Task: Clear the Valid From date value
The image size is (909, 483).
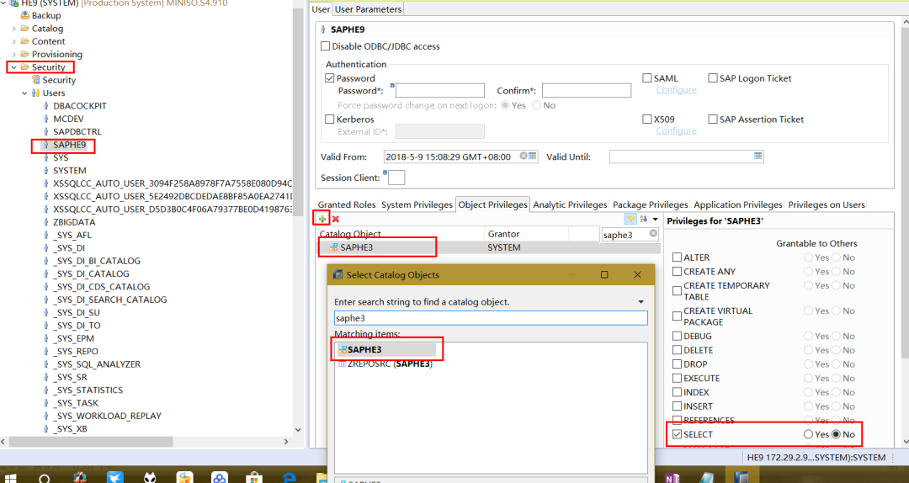Action: 524,157
